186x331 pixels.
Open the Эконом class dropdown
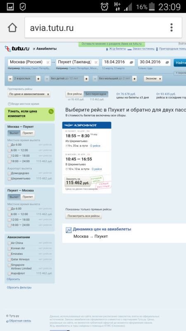tap(153, 79)
